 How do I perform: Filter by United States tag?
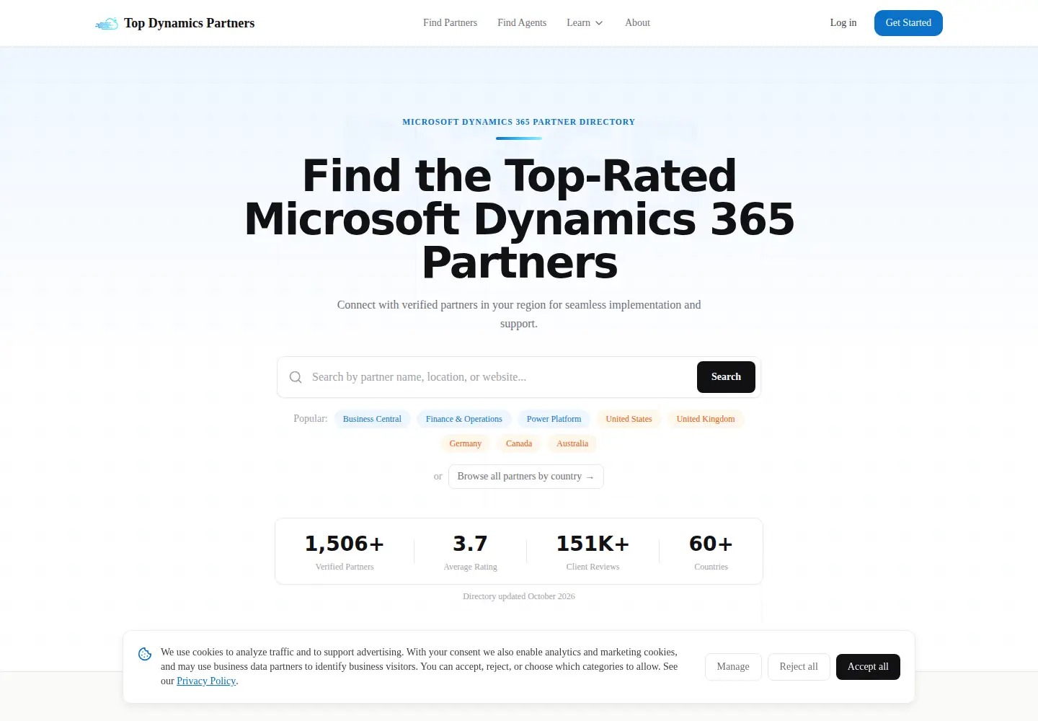[x=629, y=419]
